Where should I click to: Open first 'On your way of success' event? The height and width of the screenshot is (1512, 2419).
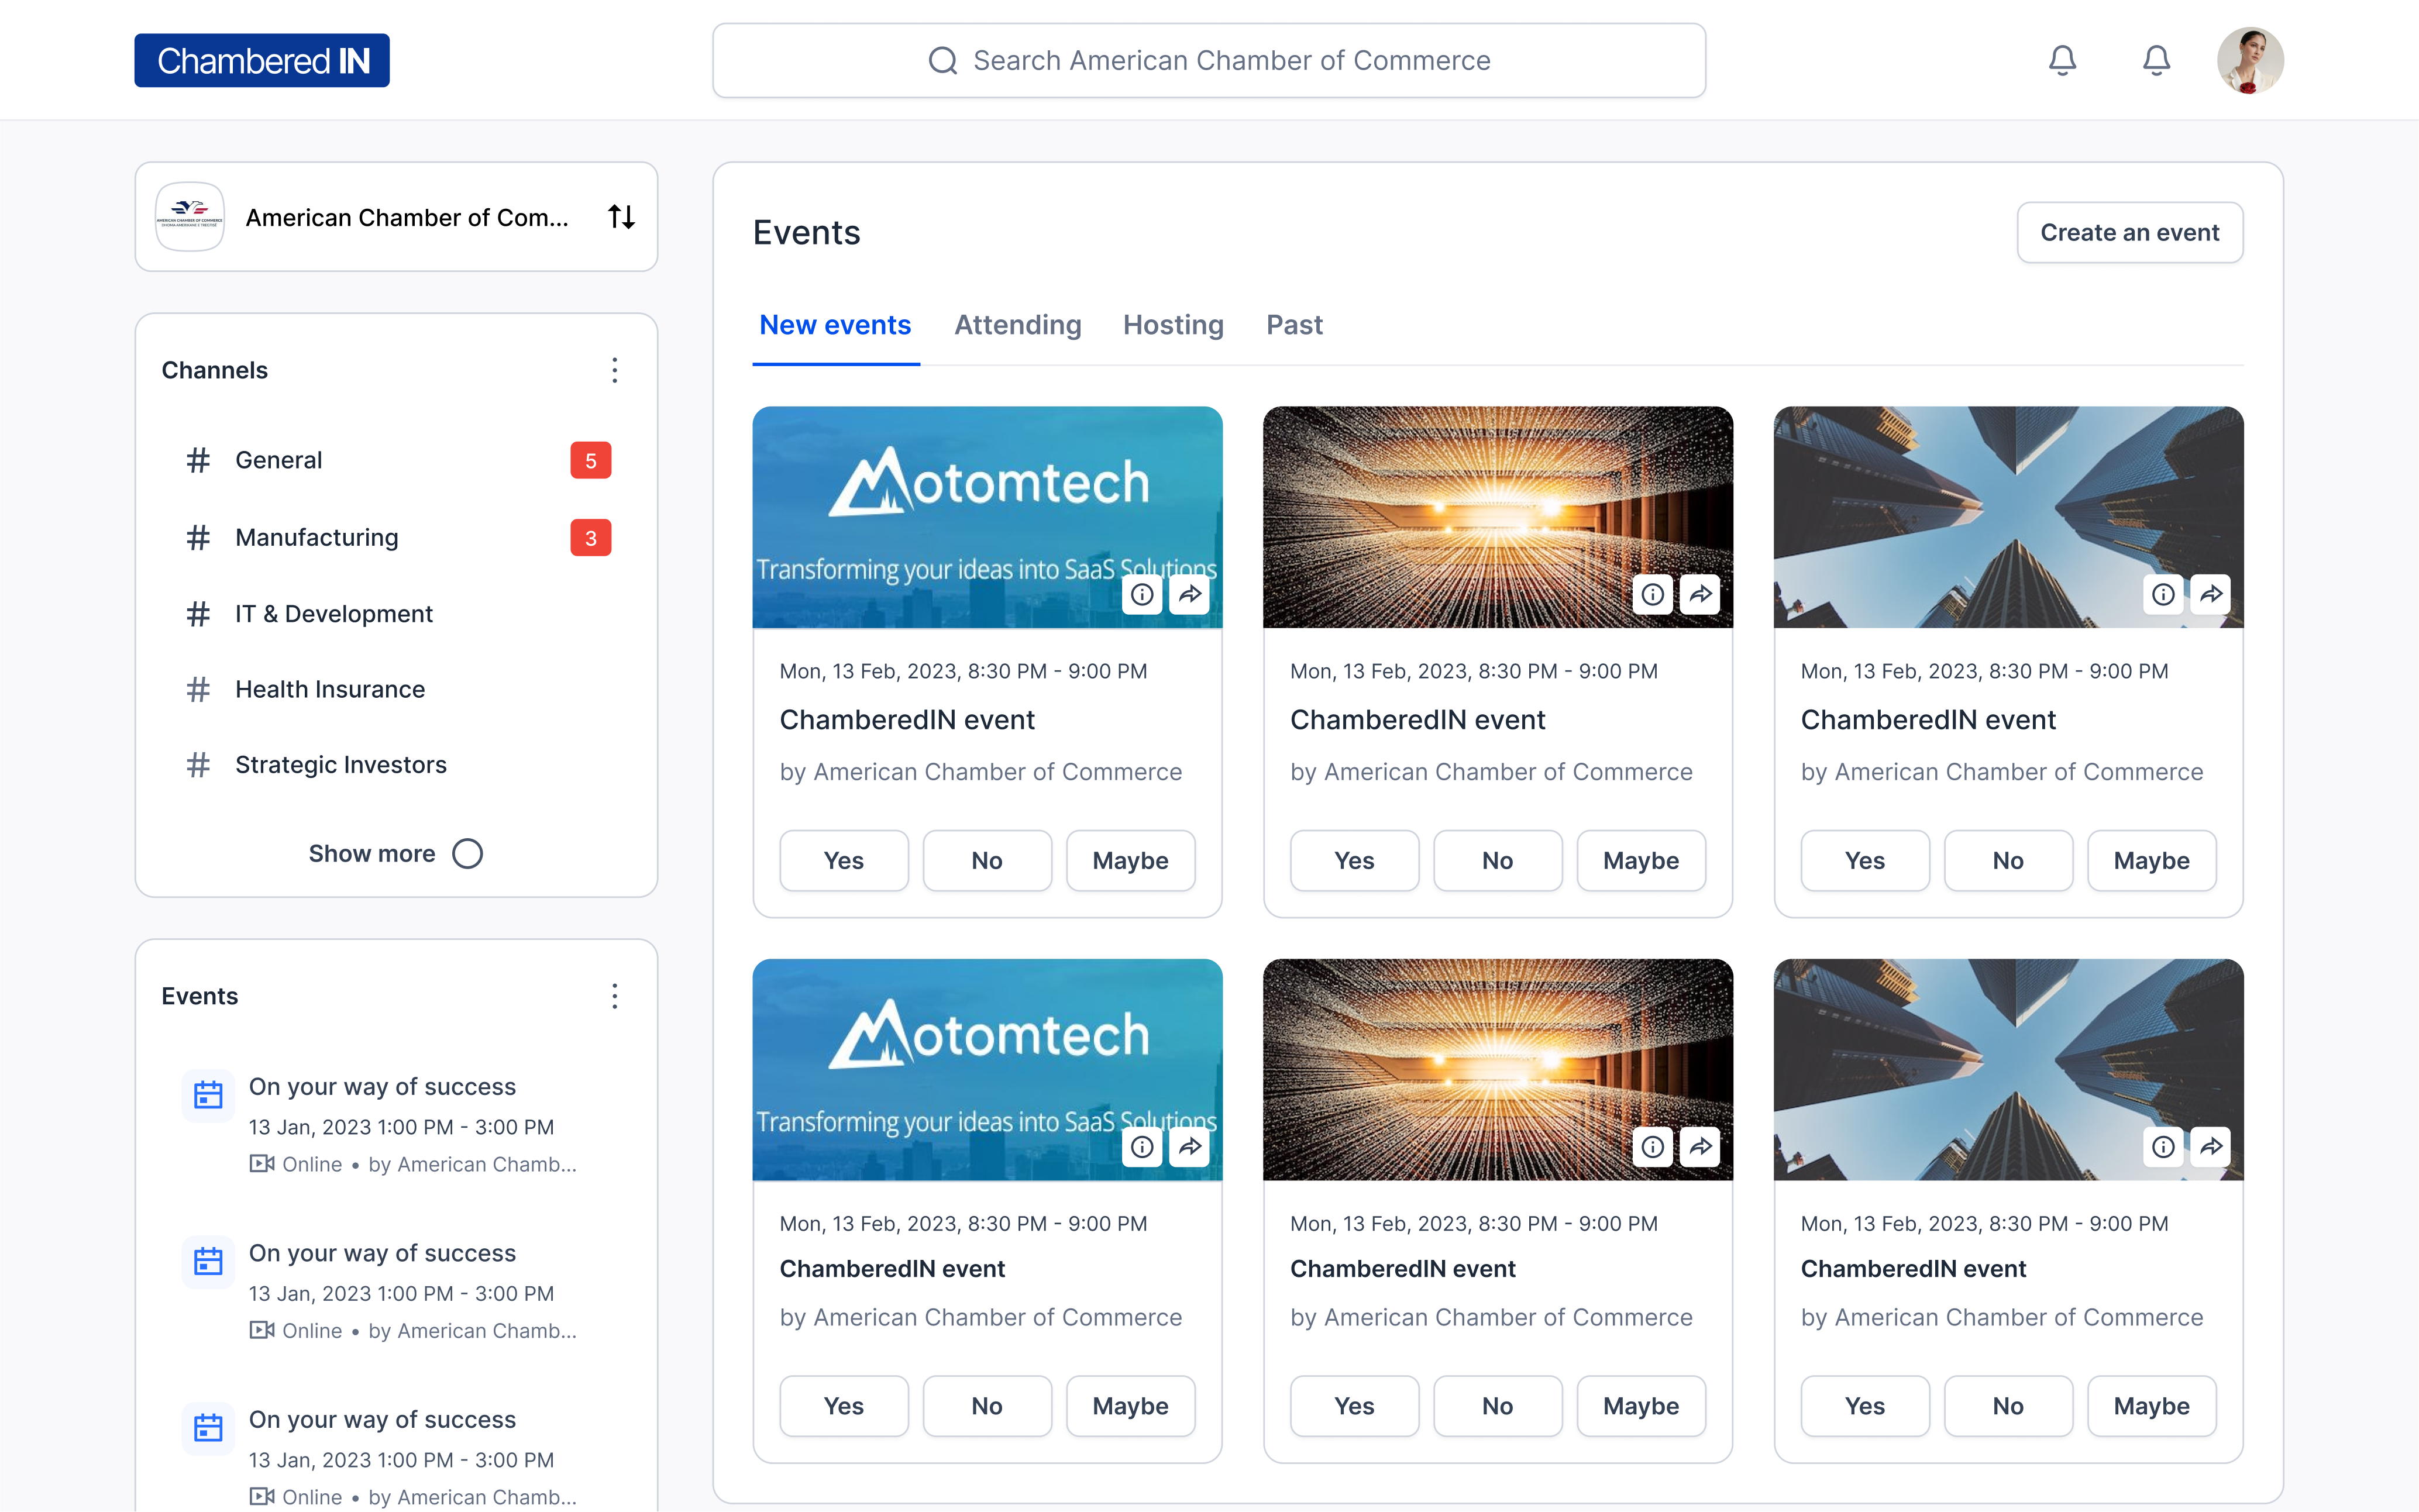click(x=382, y=1086)
